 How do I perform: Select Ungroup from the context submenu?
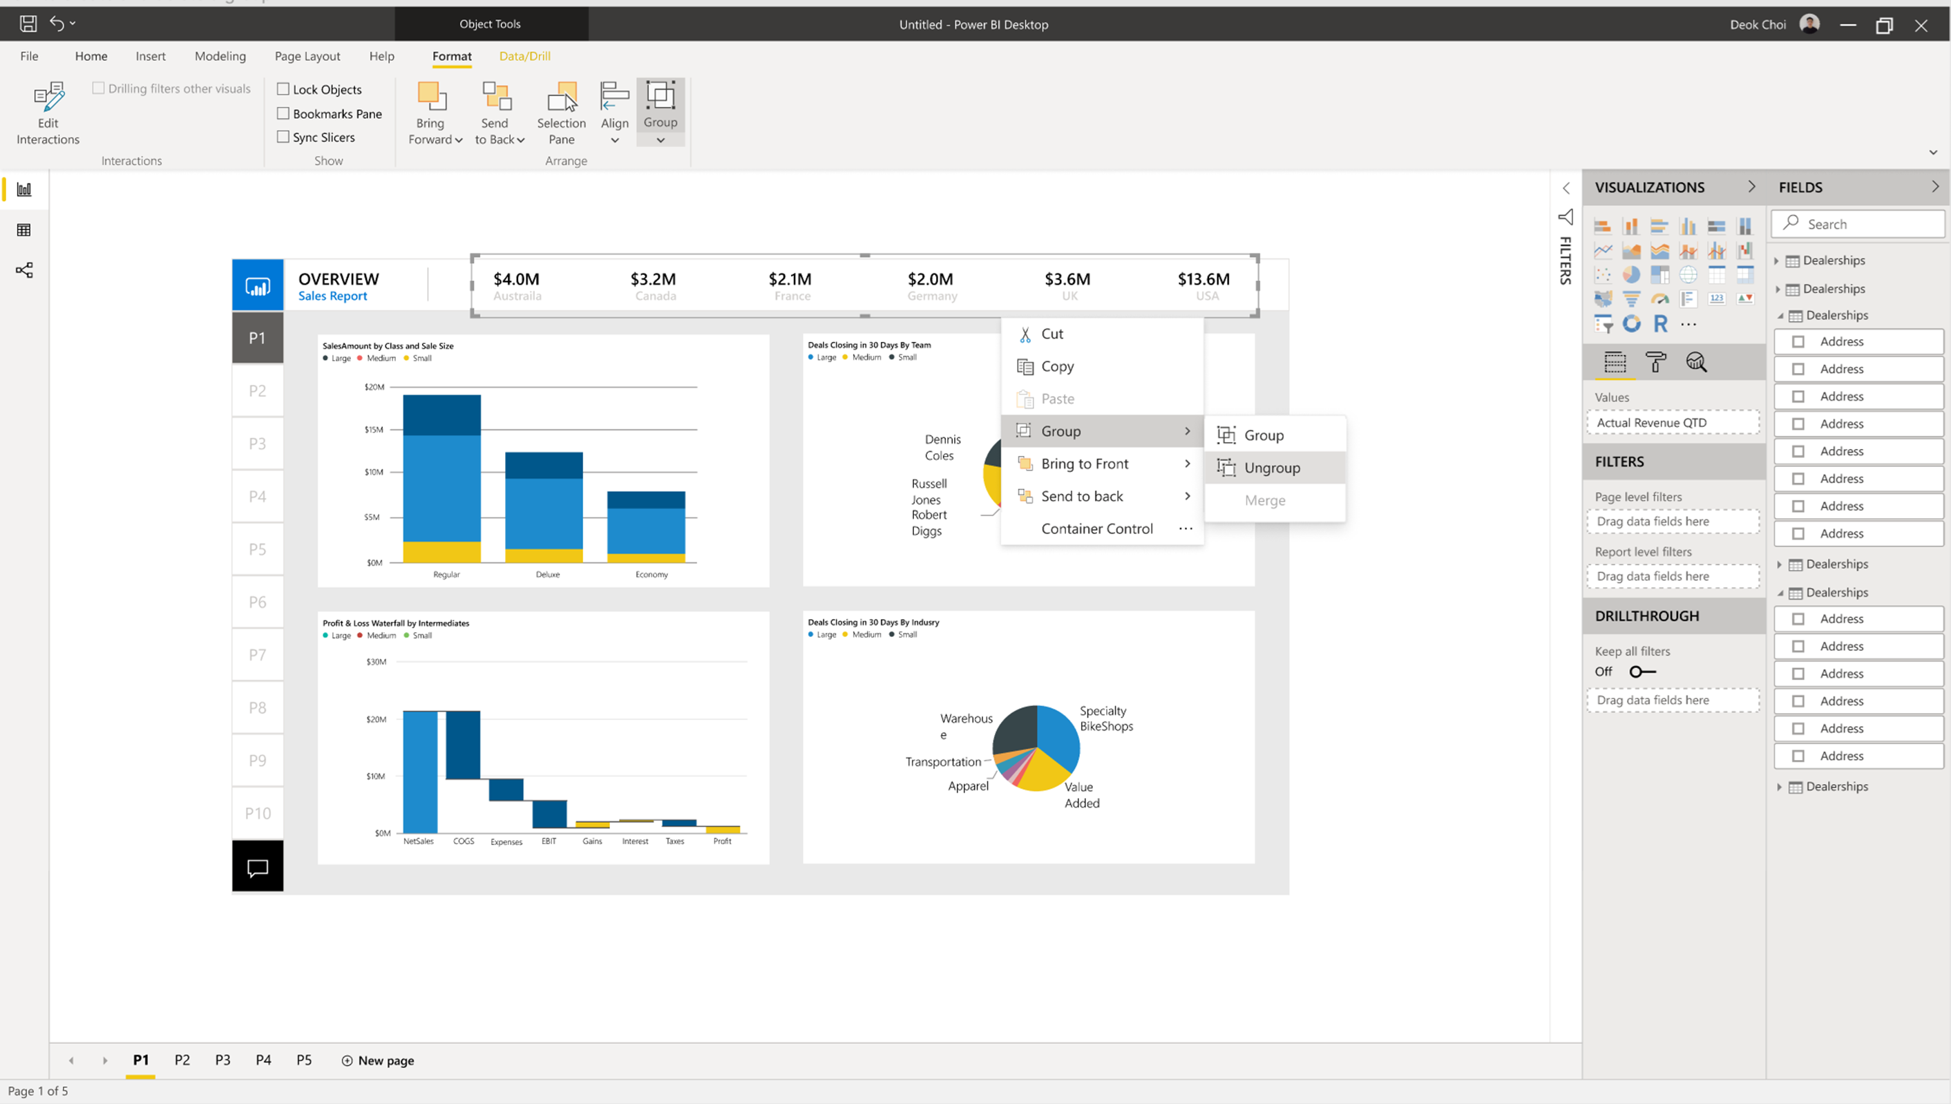[x=1272, y=466]
